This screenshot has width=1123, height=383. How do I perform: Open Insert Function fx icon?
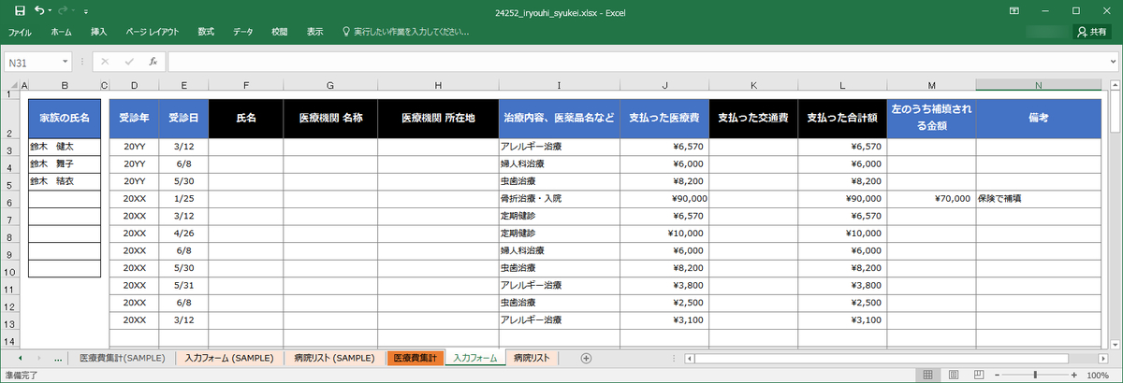click(153, 62)
